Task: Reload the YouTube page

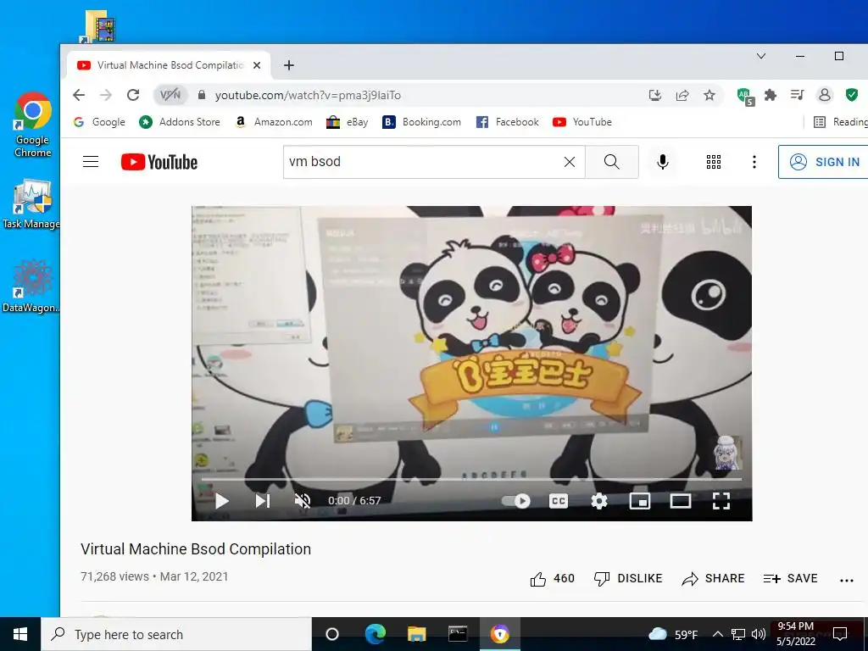Action: 133,95
